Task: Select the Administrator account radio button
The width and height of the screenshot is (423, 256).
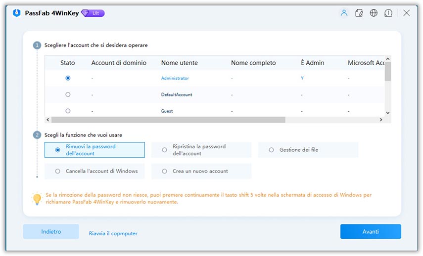Action: tap(68, 78)
